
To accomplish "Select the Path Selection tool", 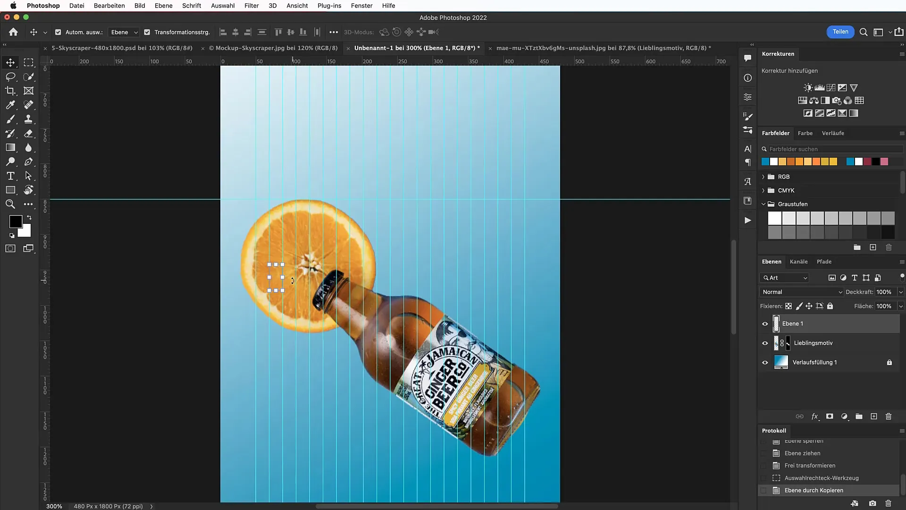I will click(29, 176).
